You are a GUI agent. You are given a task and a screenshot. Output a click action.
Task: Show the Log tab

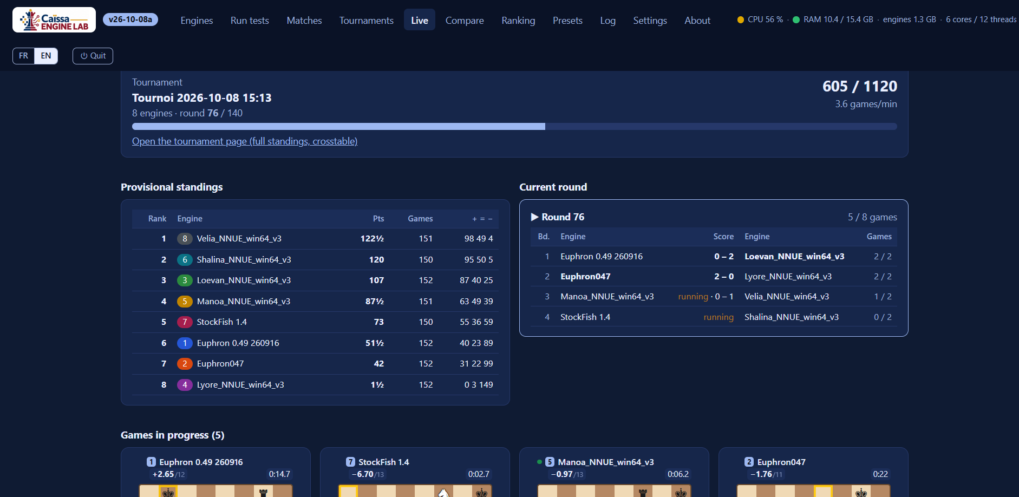tap(608, 21)
